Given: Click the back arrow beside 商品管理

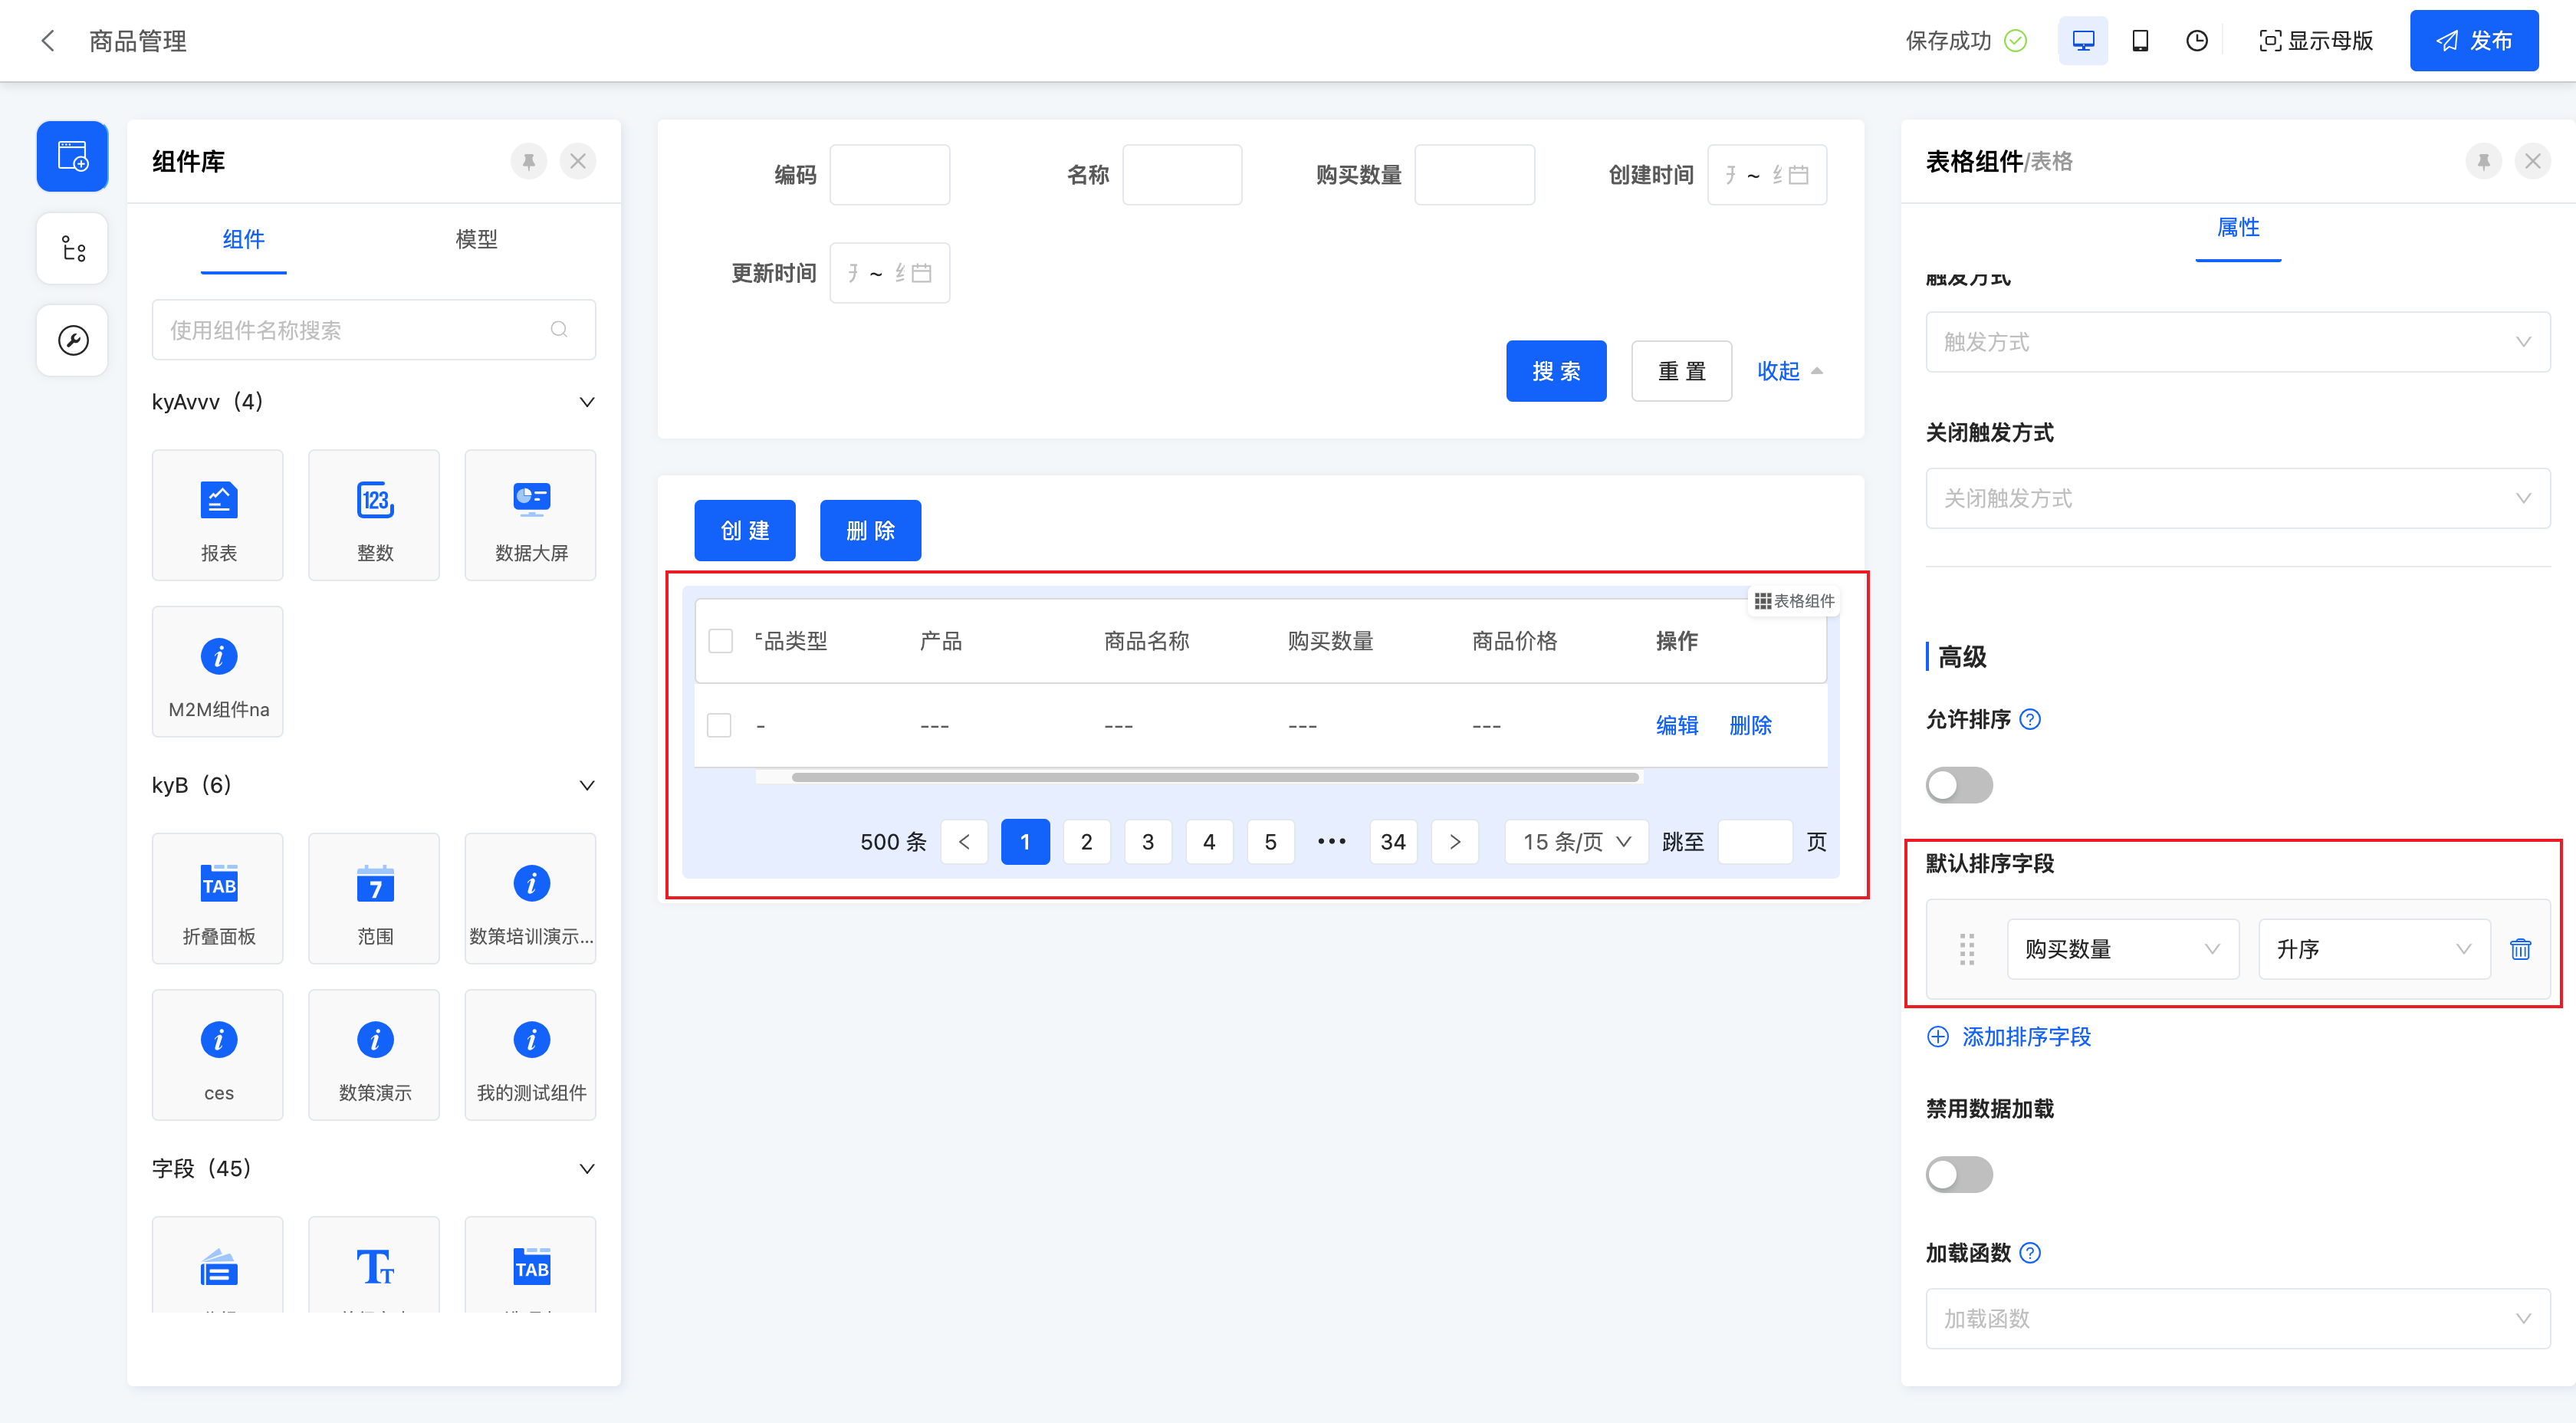Looking at the screenshot, I should click(x=47, y=41).
